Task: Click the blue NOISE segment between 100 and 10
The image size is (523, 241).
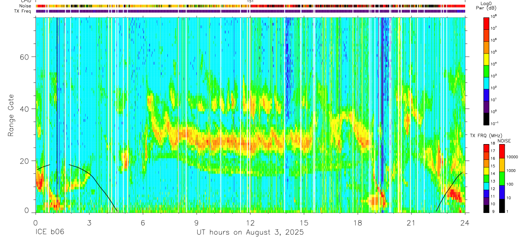Action: click(501, 192)
